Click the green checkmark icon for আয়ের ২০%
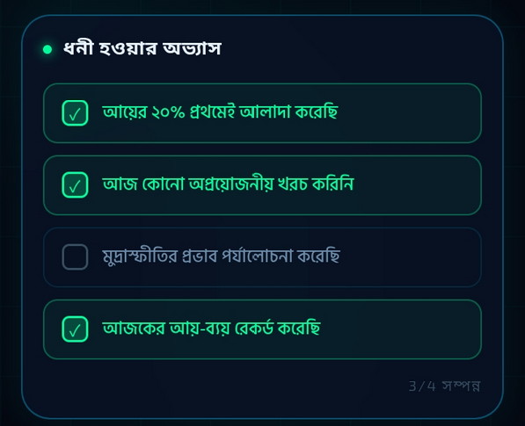Screen dimensions: 525x426 coord(75,113)
